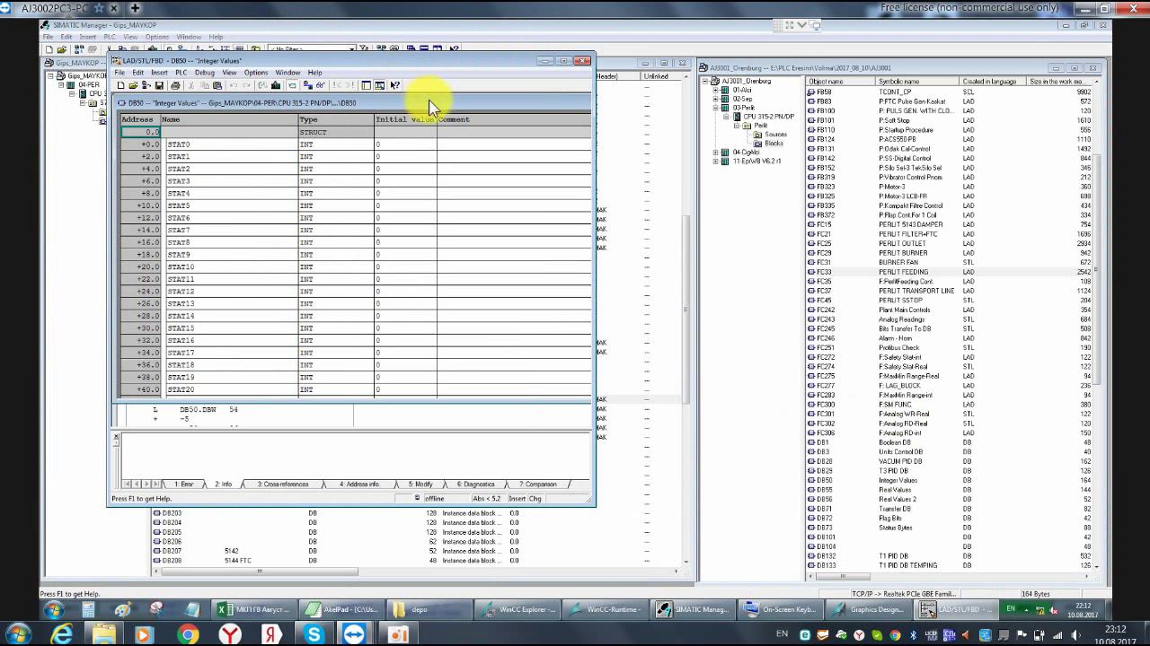Viewport: 1150px width, 646px height.
Task: Click the Monitor glasses icon in editor toolbar
Action: point(321,85)
